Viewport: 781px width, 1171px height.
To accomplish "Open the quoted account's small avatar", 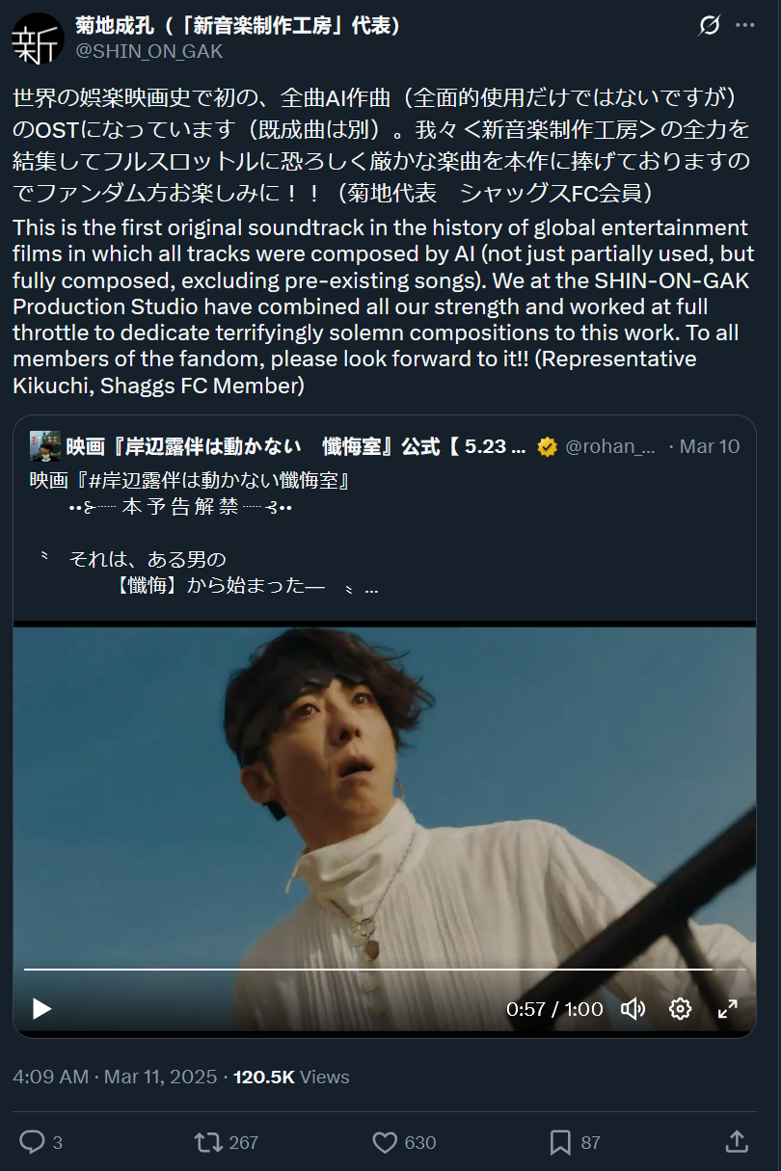I will pos(44,446).
